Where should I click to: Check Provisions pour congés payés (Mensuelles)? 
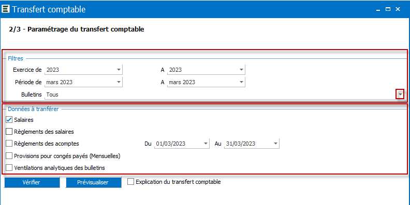coord(9,156)
